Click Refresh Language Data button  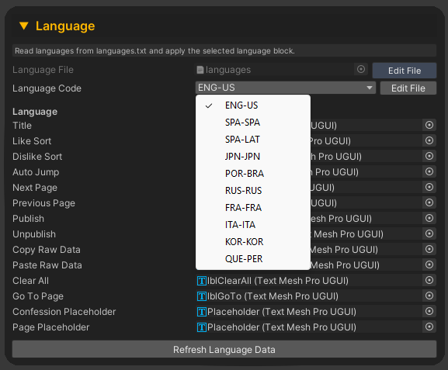tap(224, 349)
